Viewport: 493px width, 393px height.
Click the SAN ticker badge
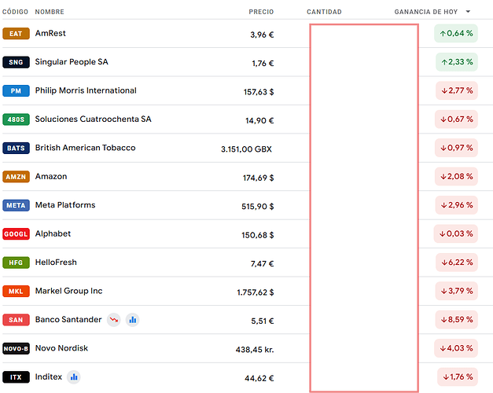16,319
